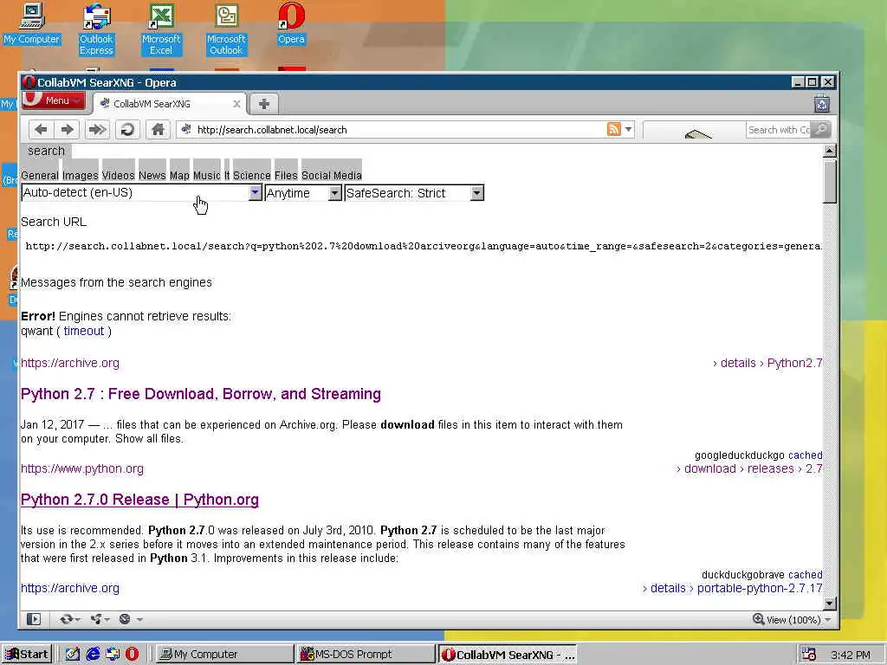Screen dimensions: 887x665
Task: Click the Outlook Express quick launch icon
Action: pos(113,655)
